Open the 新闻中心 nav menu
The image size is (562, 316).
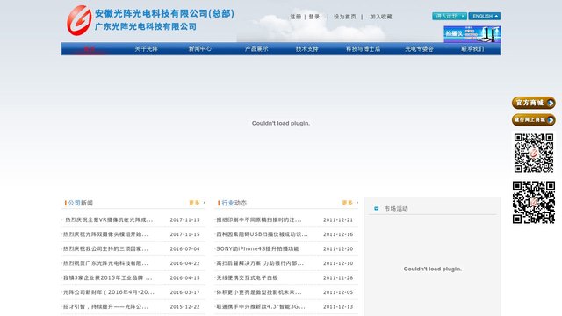200,49
